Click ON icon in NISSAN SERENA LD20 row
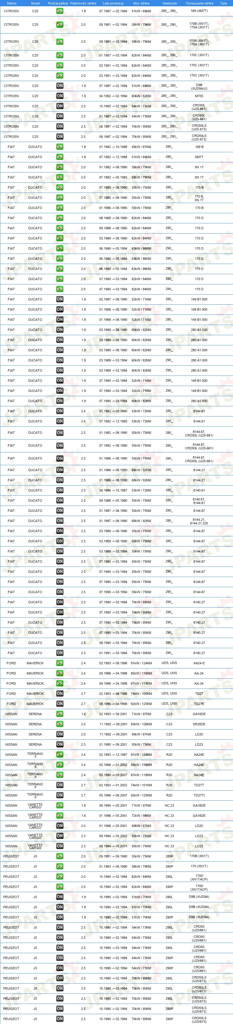This screenshot has width=233, height=1024. pyautogui.click(x=59, y=735)
